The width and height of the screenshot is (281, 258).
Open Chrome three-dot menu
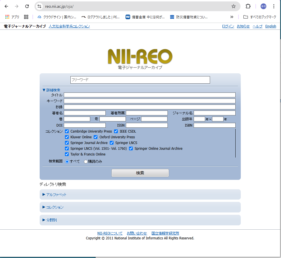pos(274,6)
